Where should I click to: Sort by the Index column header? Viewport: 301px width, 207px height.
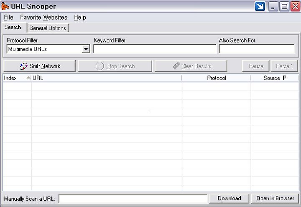(17, 78)
